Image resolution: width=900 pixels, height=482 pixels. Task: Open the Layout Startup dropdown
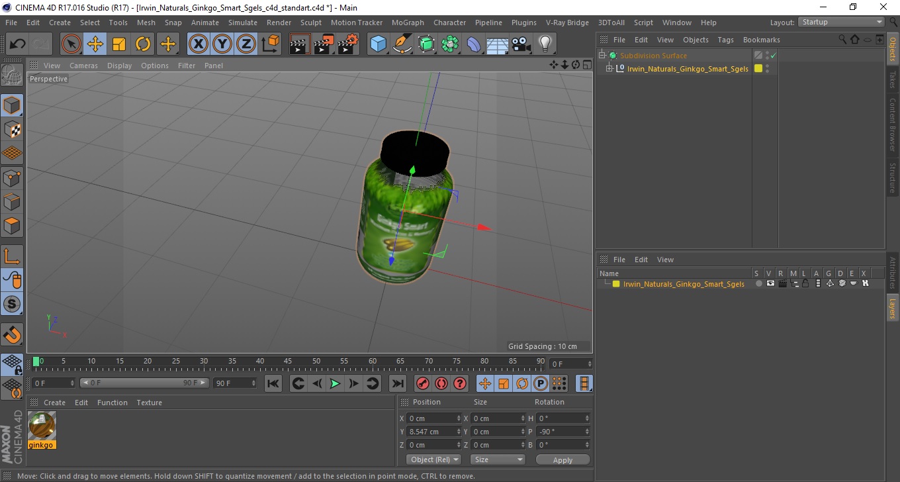(842, 22)
